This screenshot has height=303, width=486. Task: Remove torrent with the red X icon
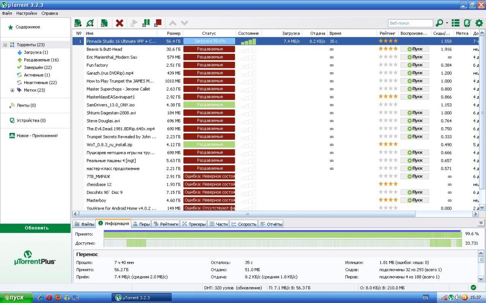click(119, 23)
